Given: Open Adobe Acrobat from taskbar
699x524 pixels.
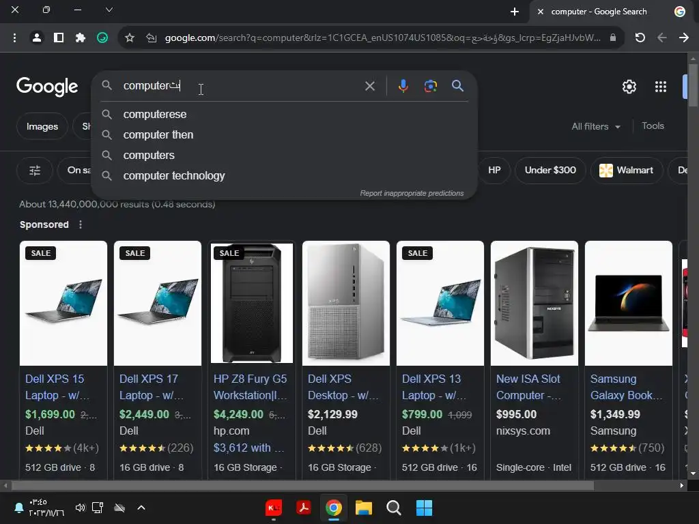Looking at the screenshot, I should [x=304, y=508].
